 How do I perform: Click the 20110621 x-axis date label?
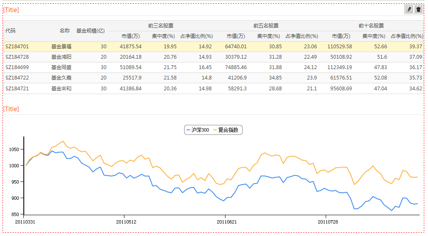pos(227,222)
